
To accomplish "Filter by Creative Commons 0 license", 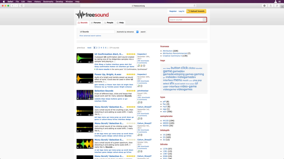I will click(x=172, y=56).
